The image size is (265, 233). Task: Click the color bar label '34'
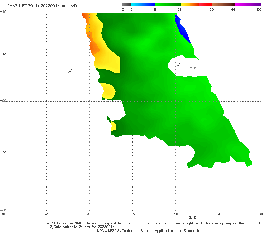point(179,10)
